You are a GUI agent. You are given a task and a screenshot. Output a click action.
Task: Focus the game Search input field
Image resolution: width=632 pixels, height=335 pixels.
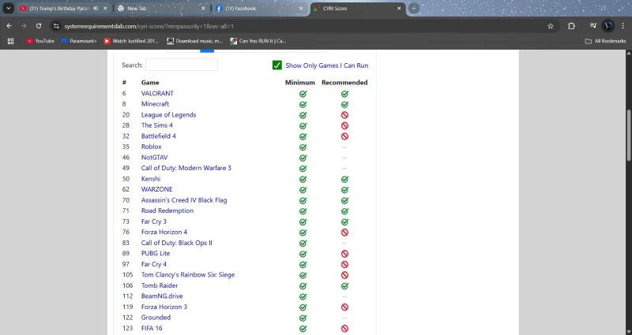pos(182,65)
